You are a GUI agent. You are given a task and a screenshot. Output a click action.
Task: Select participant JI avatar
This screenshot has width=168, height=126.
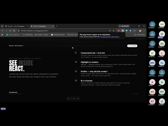coord(162,101)
